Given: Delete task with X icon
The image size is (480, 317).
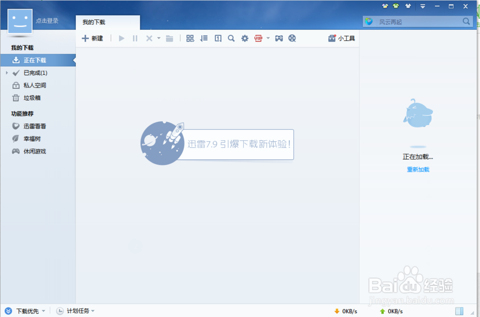Looking at the screenshot, I should (149, 38).
